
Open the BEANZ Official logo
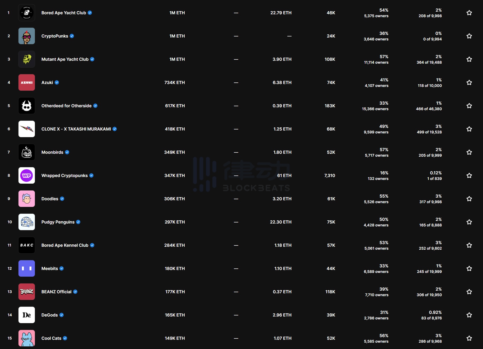[x=27, y=292]
